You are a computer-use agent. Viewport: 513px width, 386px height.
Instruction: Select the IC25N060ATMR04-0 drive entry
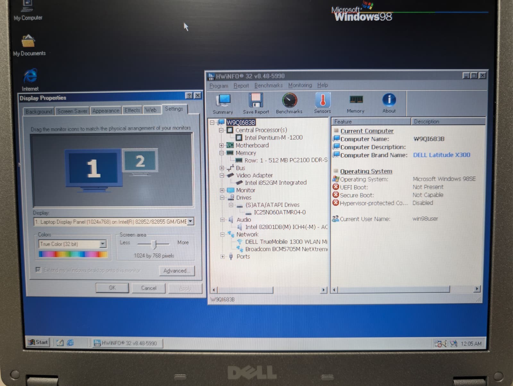[280, 212]
